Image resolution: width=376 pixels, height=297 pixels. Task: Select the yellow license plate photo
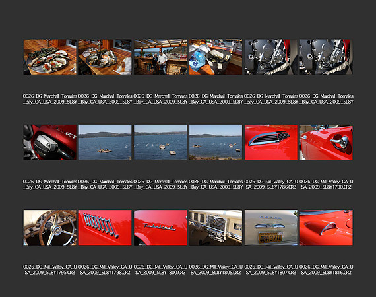point(271,228)
